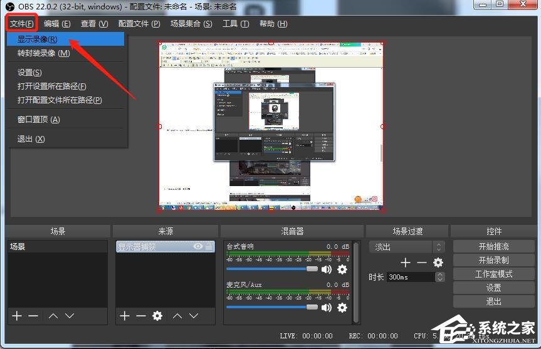Image resolution: width=541 pixels, height=349 pixels.
Task: Open scene transition properties gear icon
Action: [x=438, y=263]
